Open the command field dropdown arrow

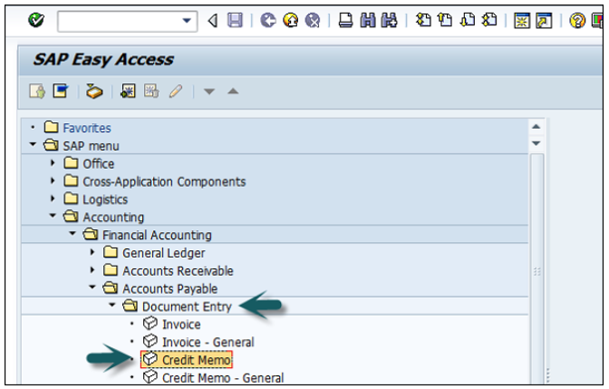click(x=188, y=20)
